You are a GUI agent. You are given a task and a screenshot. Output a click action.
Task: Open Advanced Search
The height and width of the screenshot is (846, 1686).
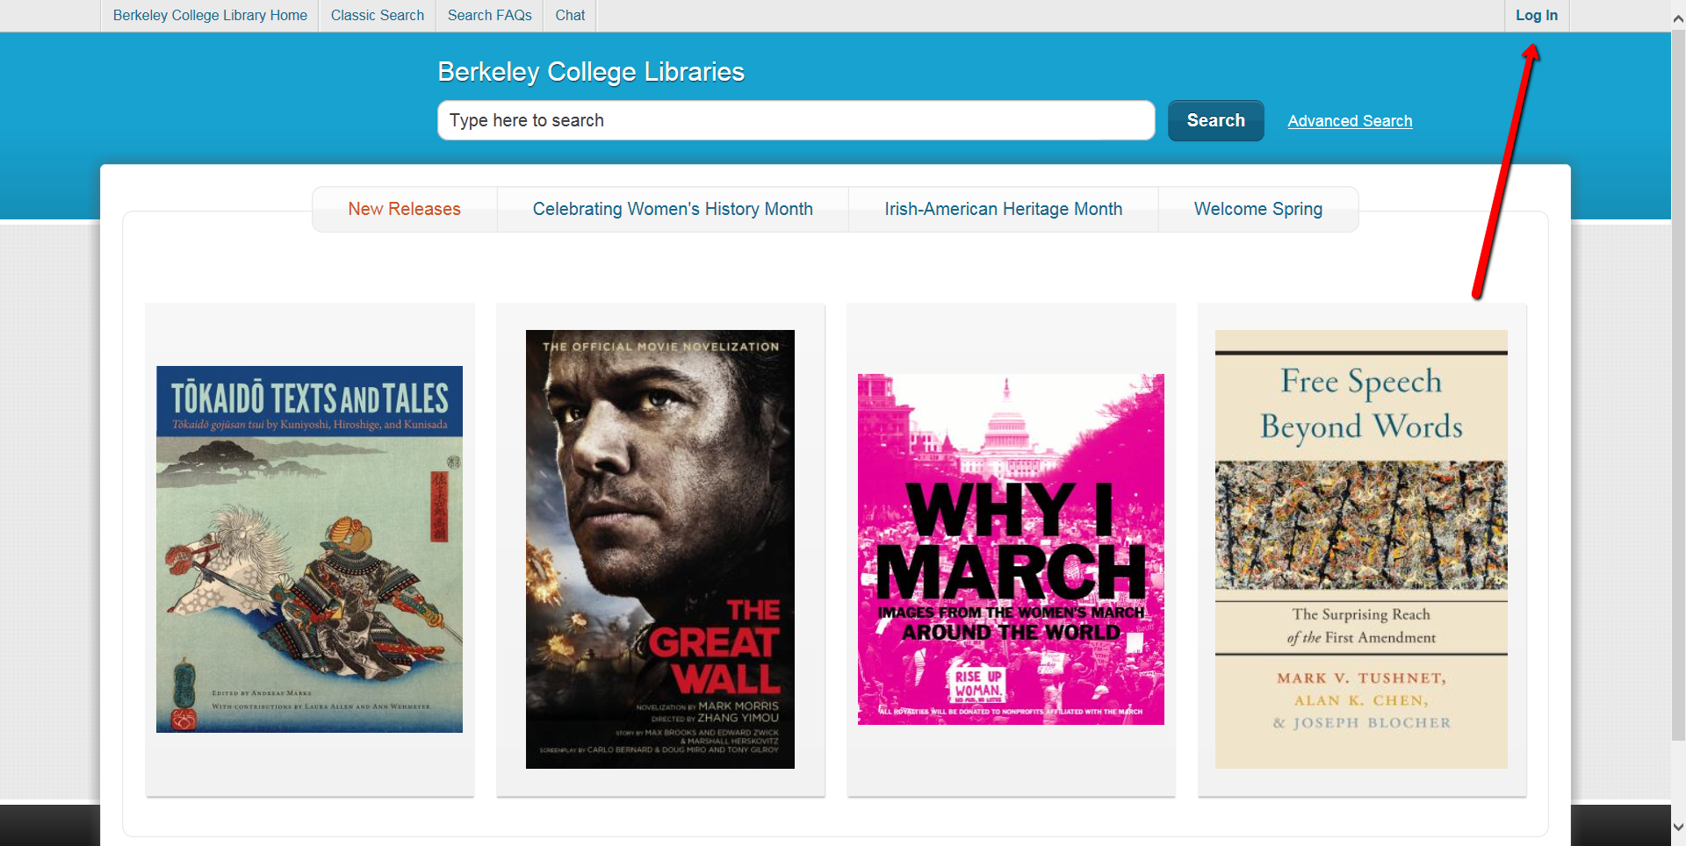[x=1350, y=121]
